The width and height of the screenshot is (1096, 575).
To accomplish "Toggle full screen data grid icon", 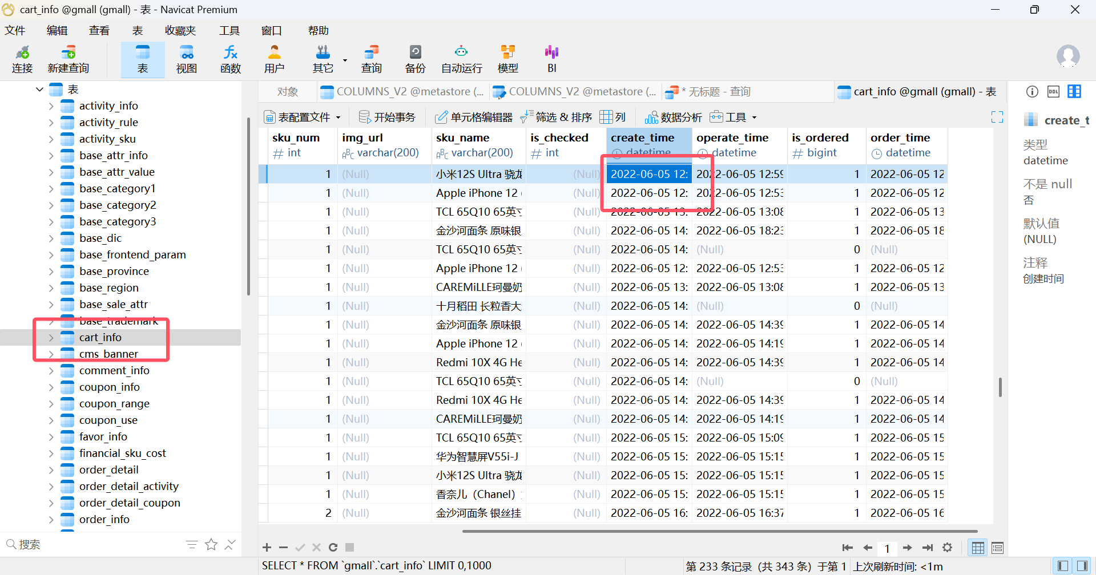I will (997, 117).
